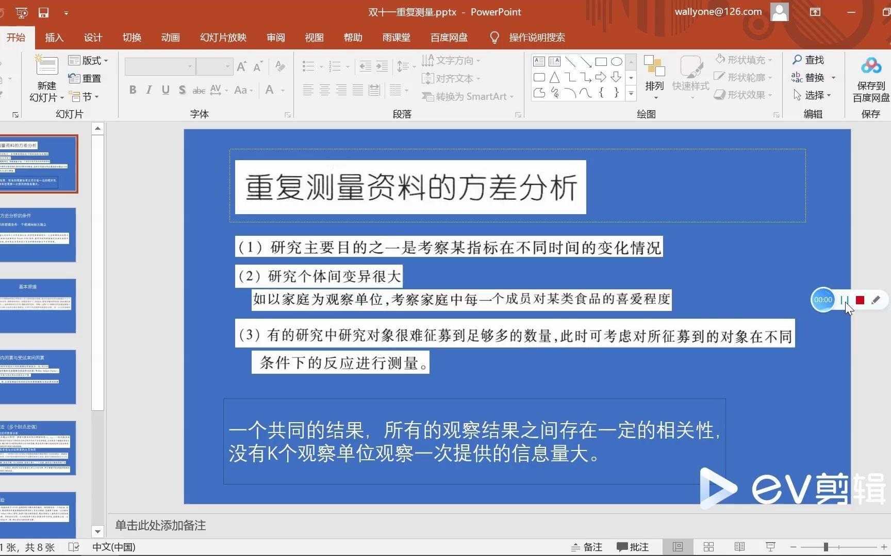Click the 重置 (Reset) button

pyautogui.click(x=88, y=78)
